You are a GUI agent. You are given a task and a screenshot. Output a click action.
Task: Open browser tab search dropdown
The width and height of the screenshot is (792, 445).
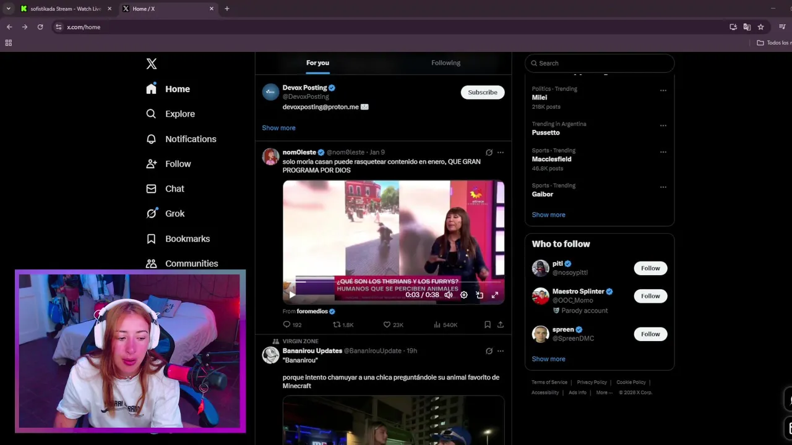8,9
